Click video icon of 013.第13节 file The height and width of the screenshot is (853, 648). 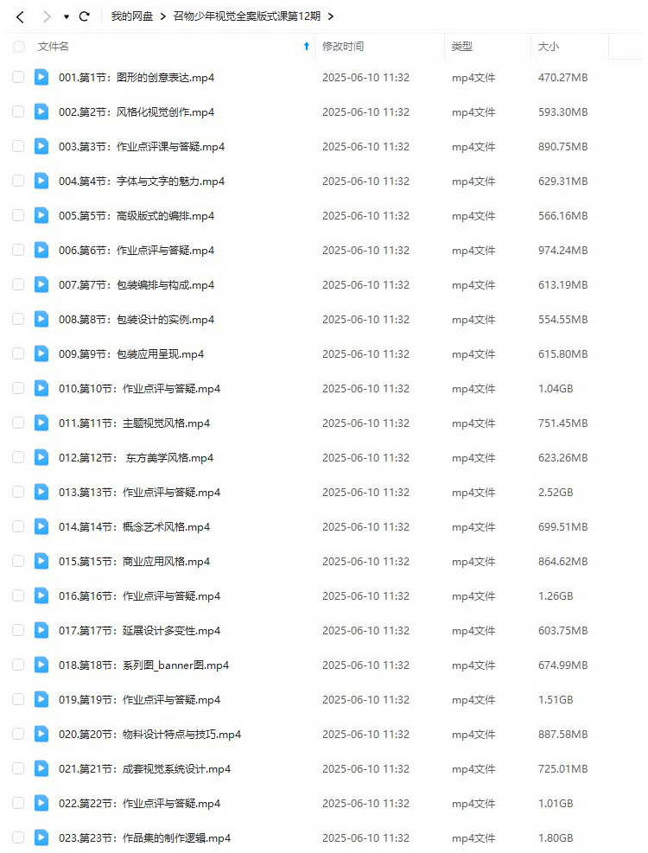point(41,492)
